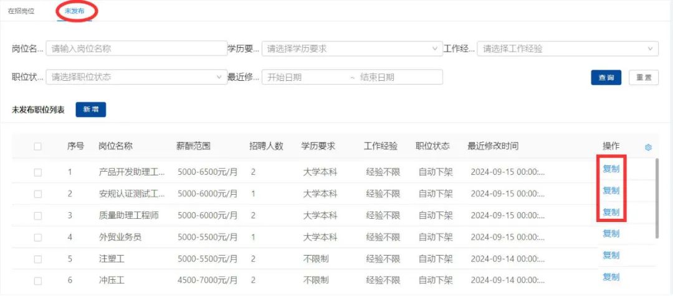Click the table vertical scrollbar
The image size is (673, 296).
click(657, 199)
